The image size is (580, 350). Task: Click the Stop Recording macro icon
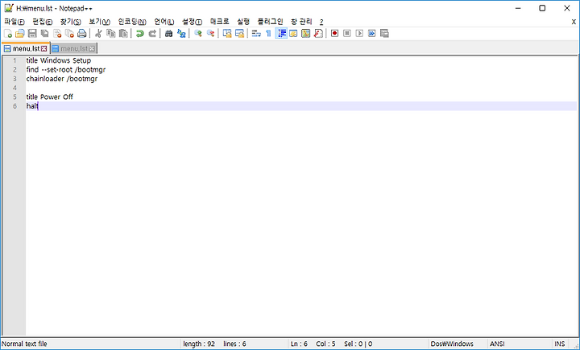(347, 34)
